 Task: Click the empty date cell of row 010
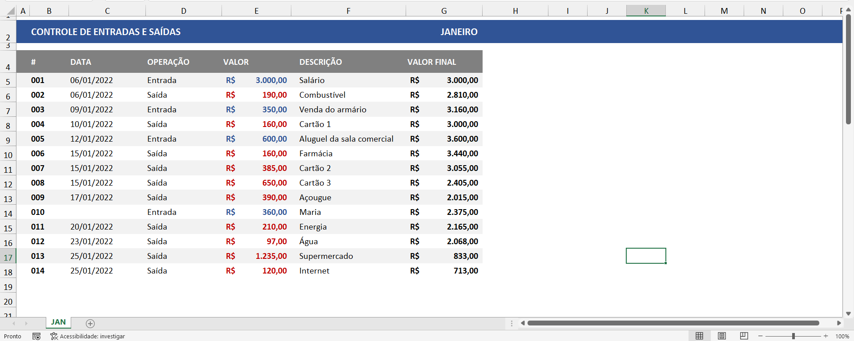(107, 212)
